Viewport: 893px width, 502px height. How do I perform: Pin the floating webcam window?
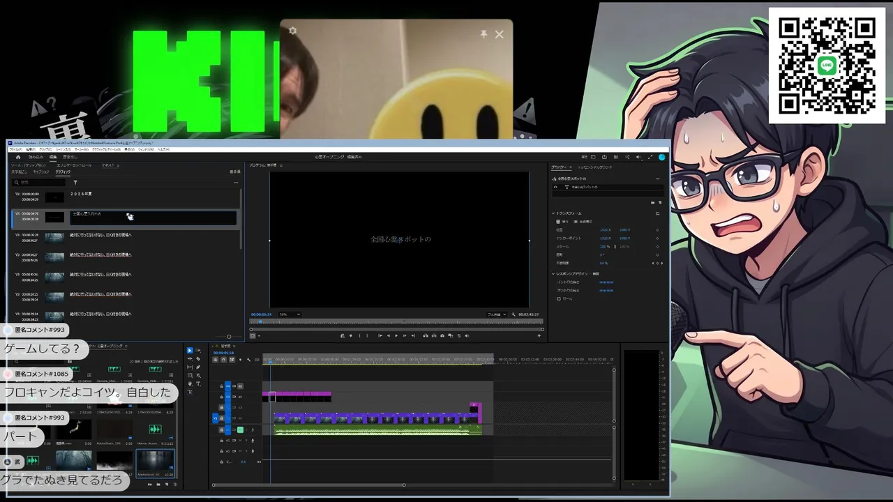(483, 33)
